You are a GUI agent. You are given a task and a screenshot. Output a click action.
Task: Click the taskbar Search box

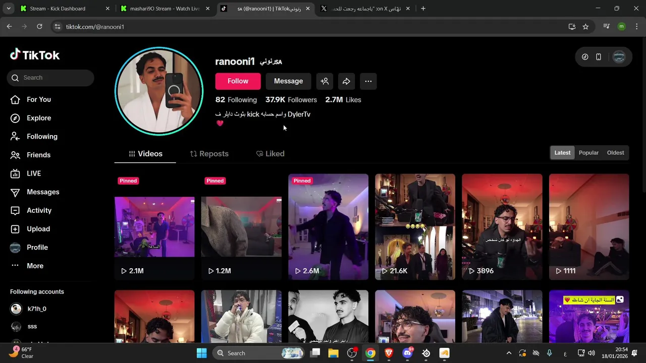(x=257, y=353)
